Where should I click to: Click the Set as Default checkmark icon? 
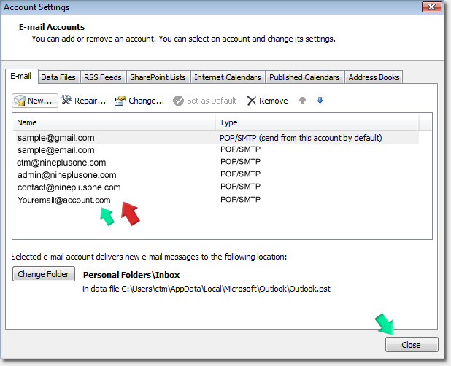(178, 101)
